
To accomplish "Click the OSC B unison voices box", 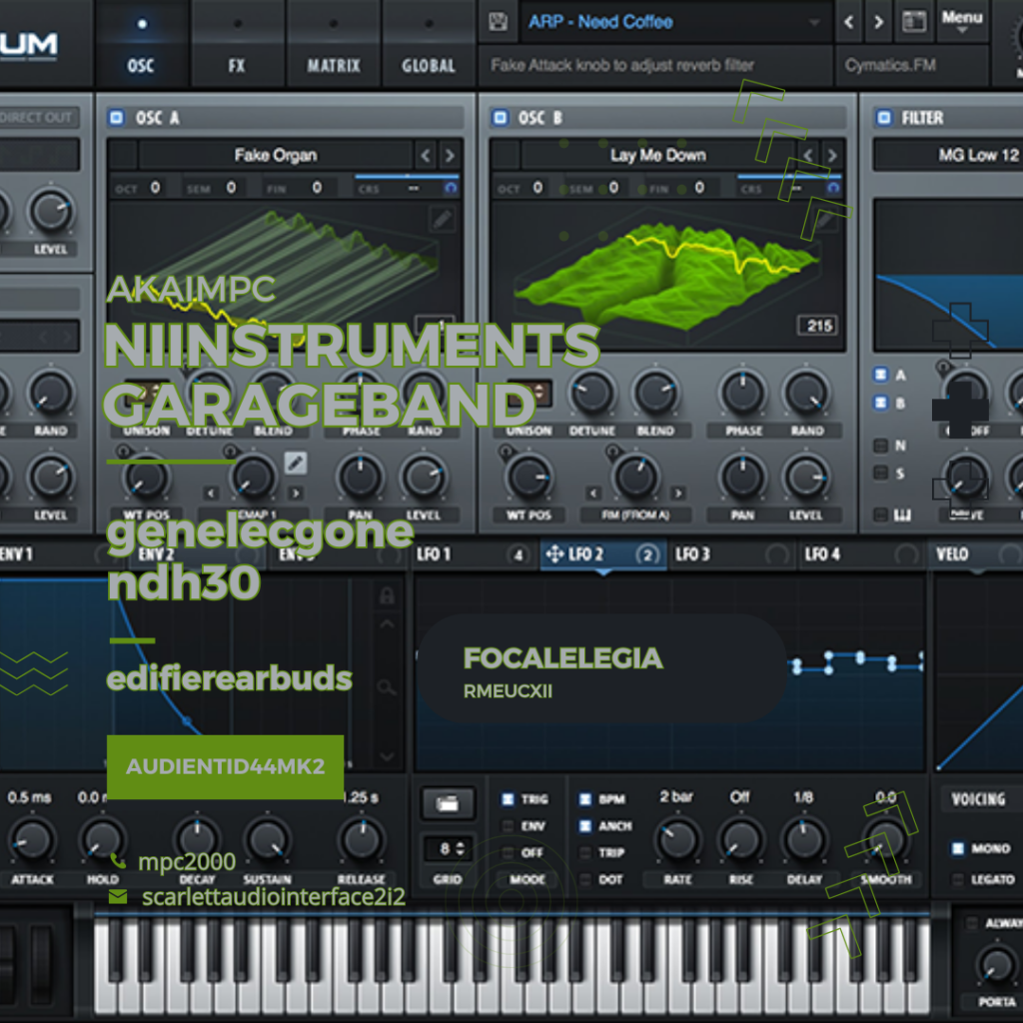I will click(529, 393).
